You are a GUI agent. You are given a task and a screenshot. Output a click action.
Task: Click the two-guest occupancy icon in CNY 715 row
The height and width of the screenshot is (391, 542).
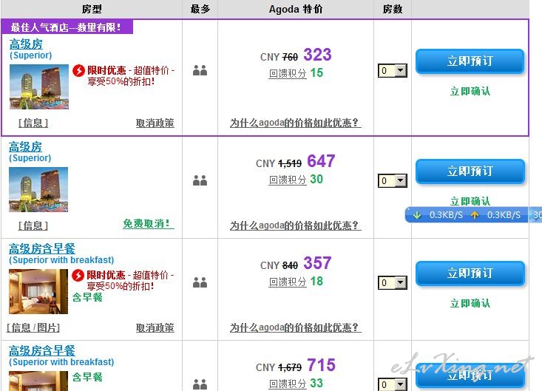tap(200, 384)
